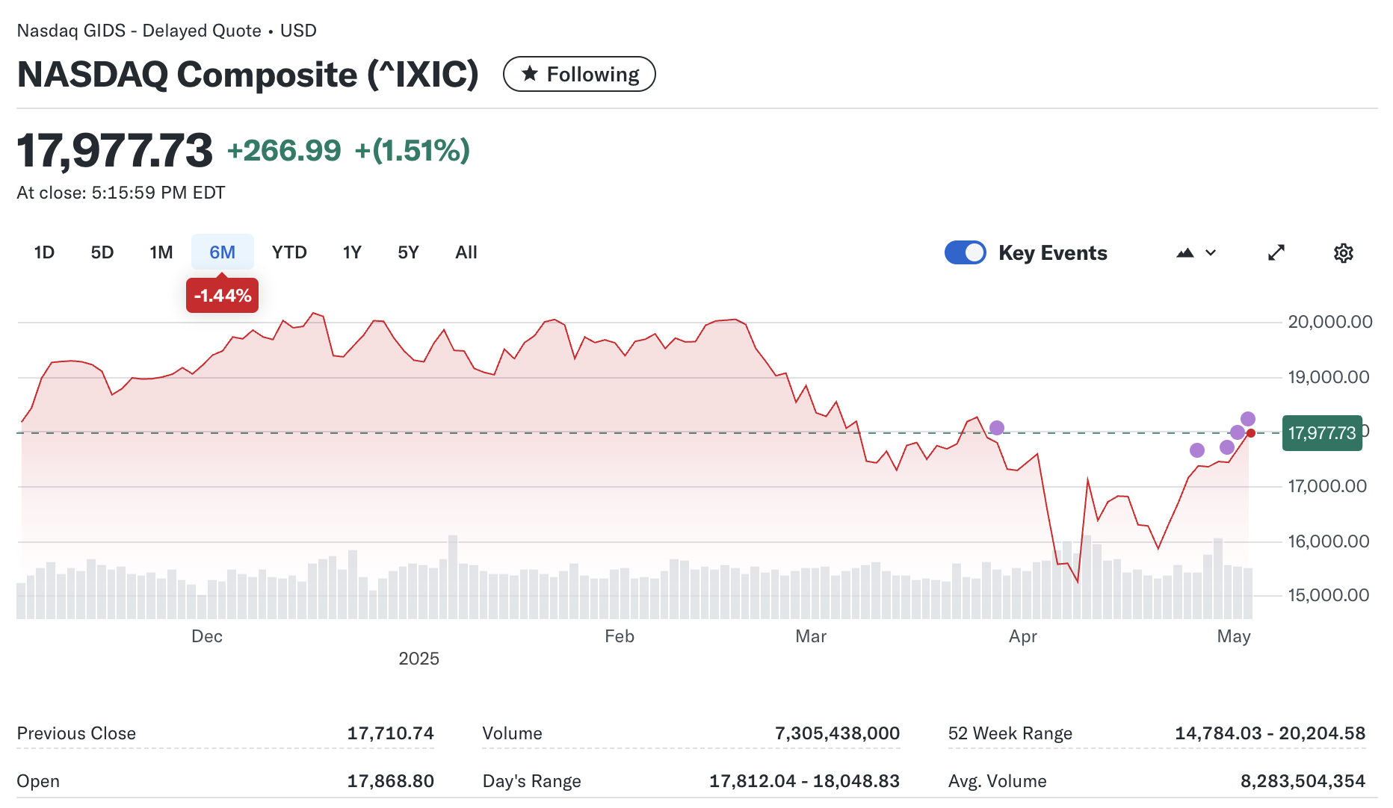Switch to the 1Y range
Viewport: 1393px width, 808px height.
[x=352, y=252]
